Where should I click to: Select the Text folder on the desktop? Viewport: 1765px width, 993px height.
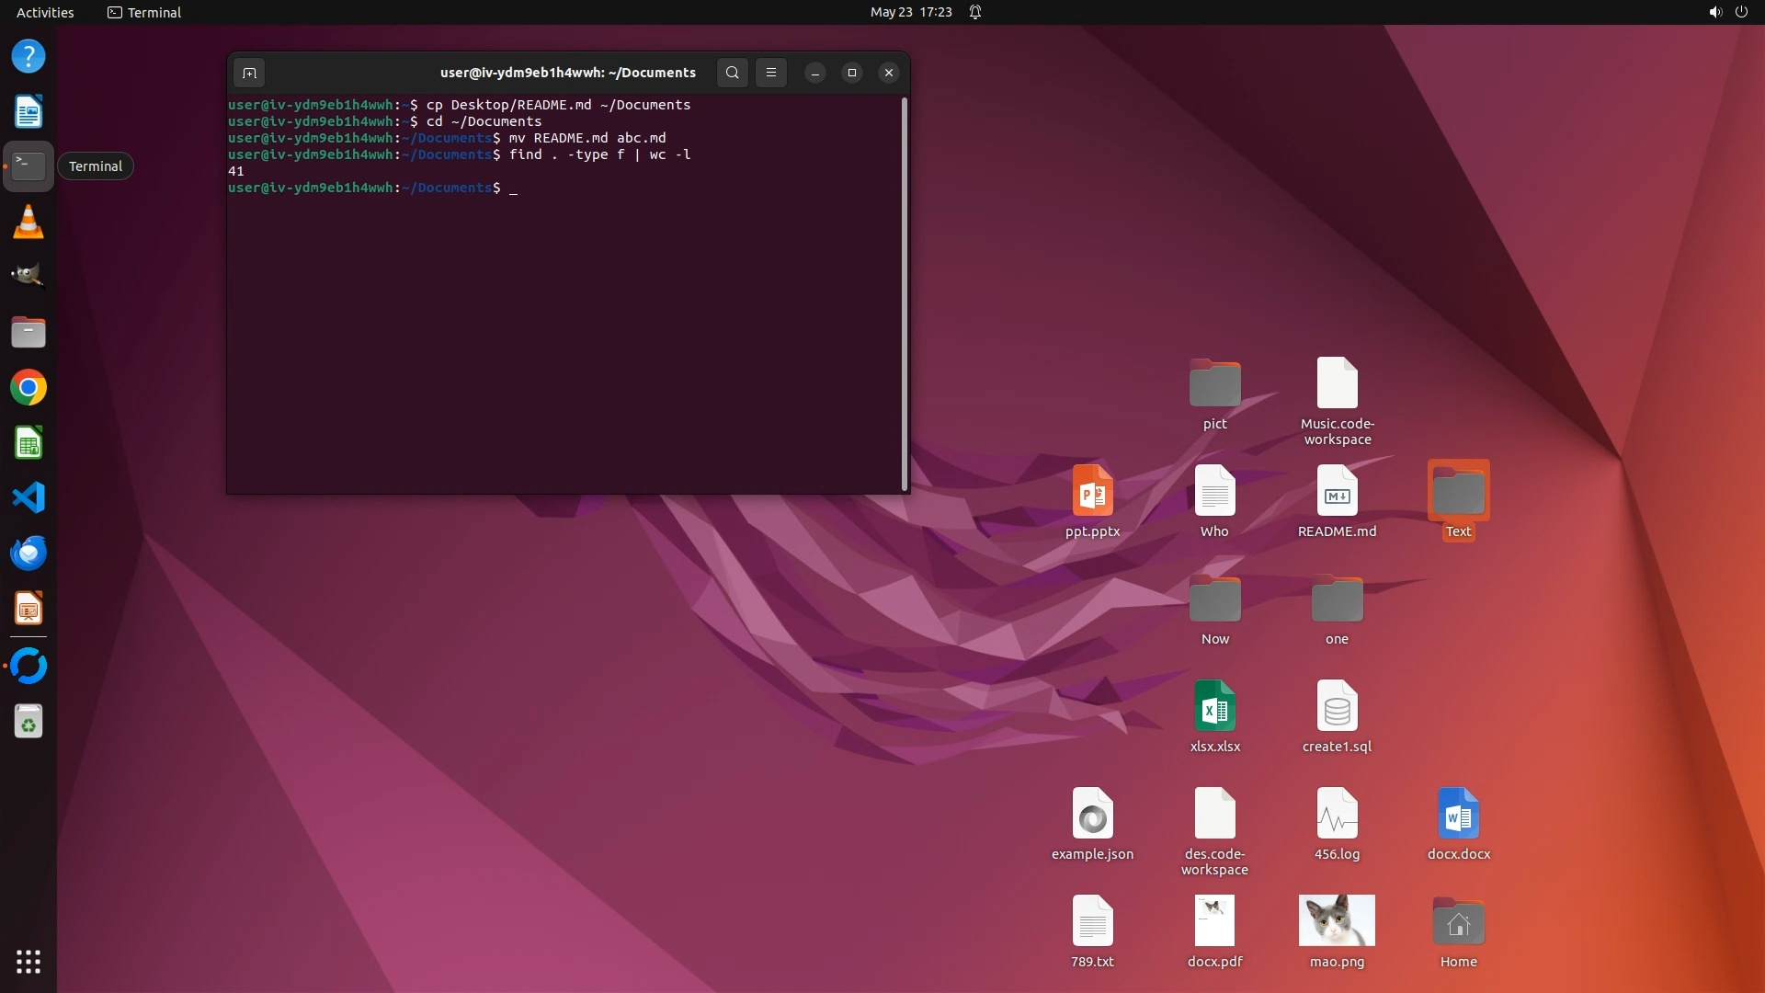tap(1458, 492)
